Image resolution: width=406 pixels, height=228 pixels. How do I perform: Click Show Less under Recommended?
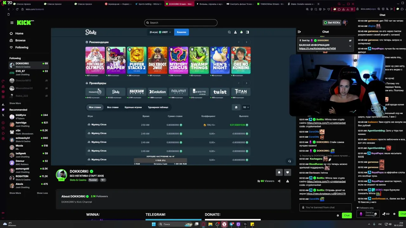[x=42, y=193]
